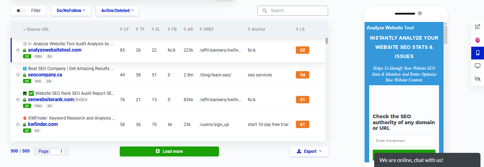Viewport: 484px width, 167px height.
Task: Click the plus icon on Load more
Action: [x=158, y=151]
